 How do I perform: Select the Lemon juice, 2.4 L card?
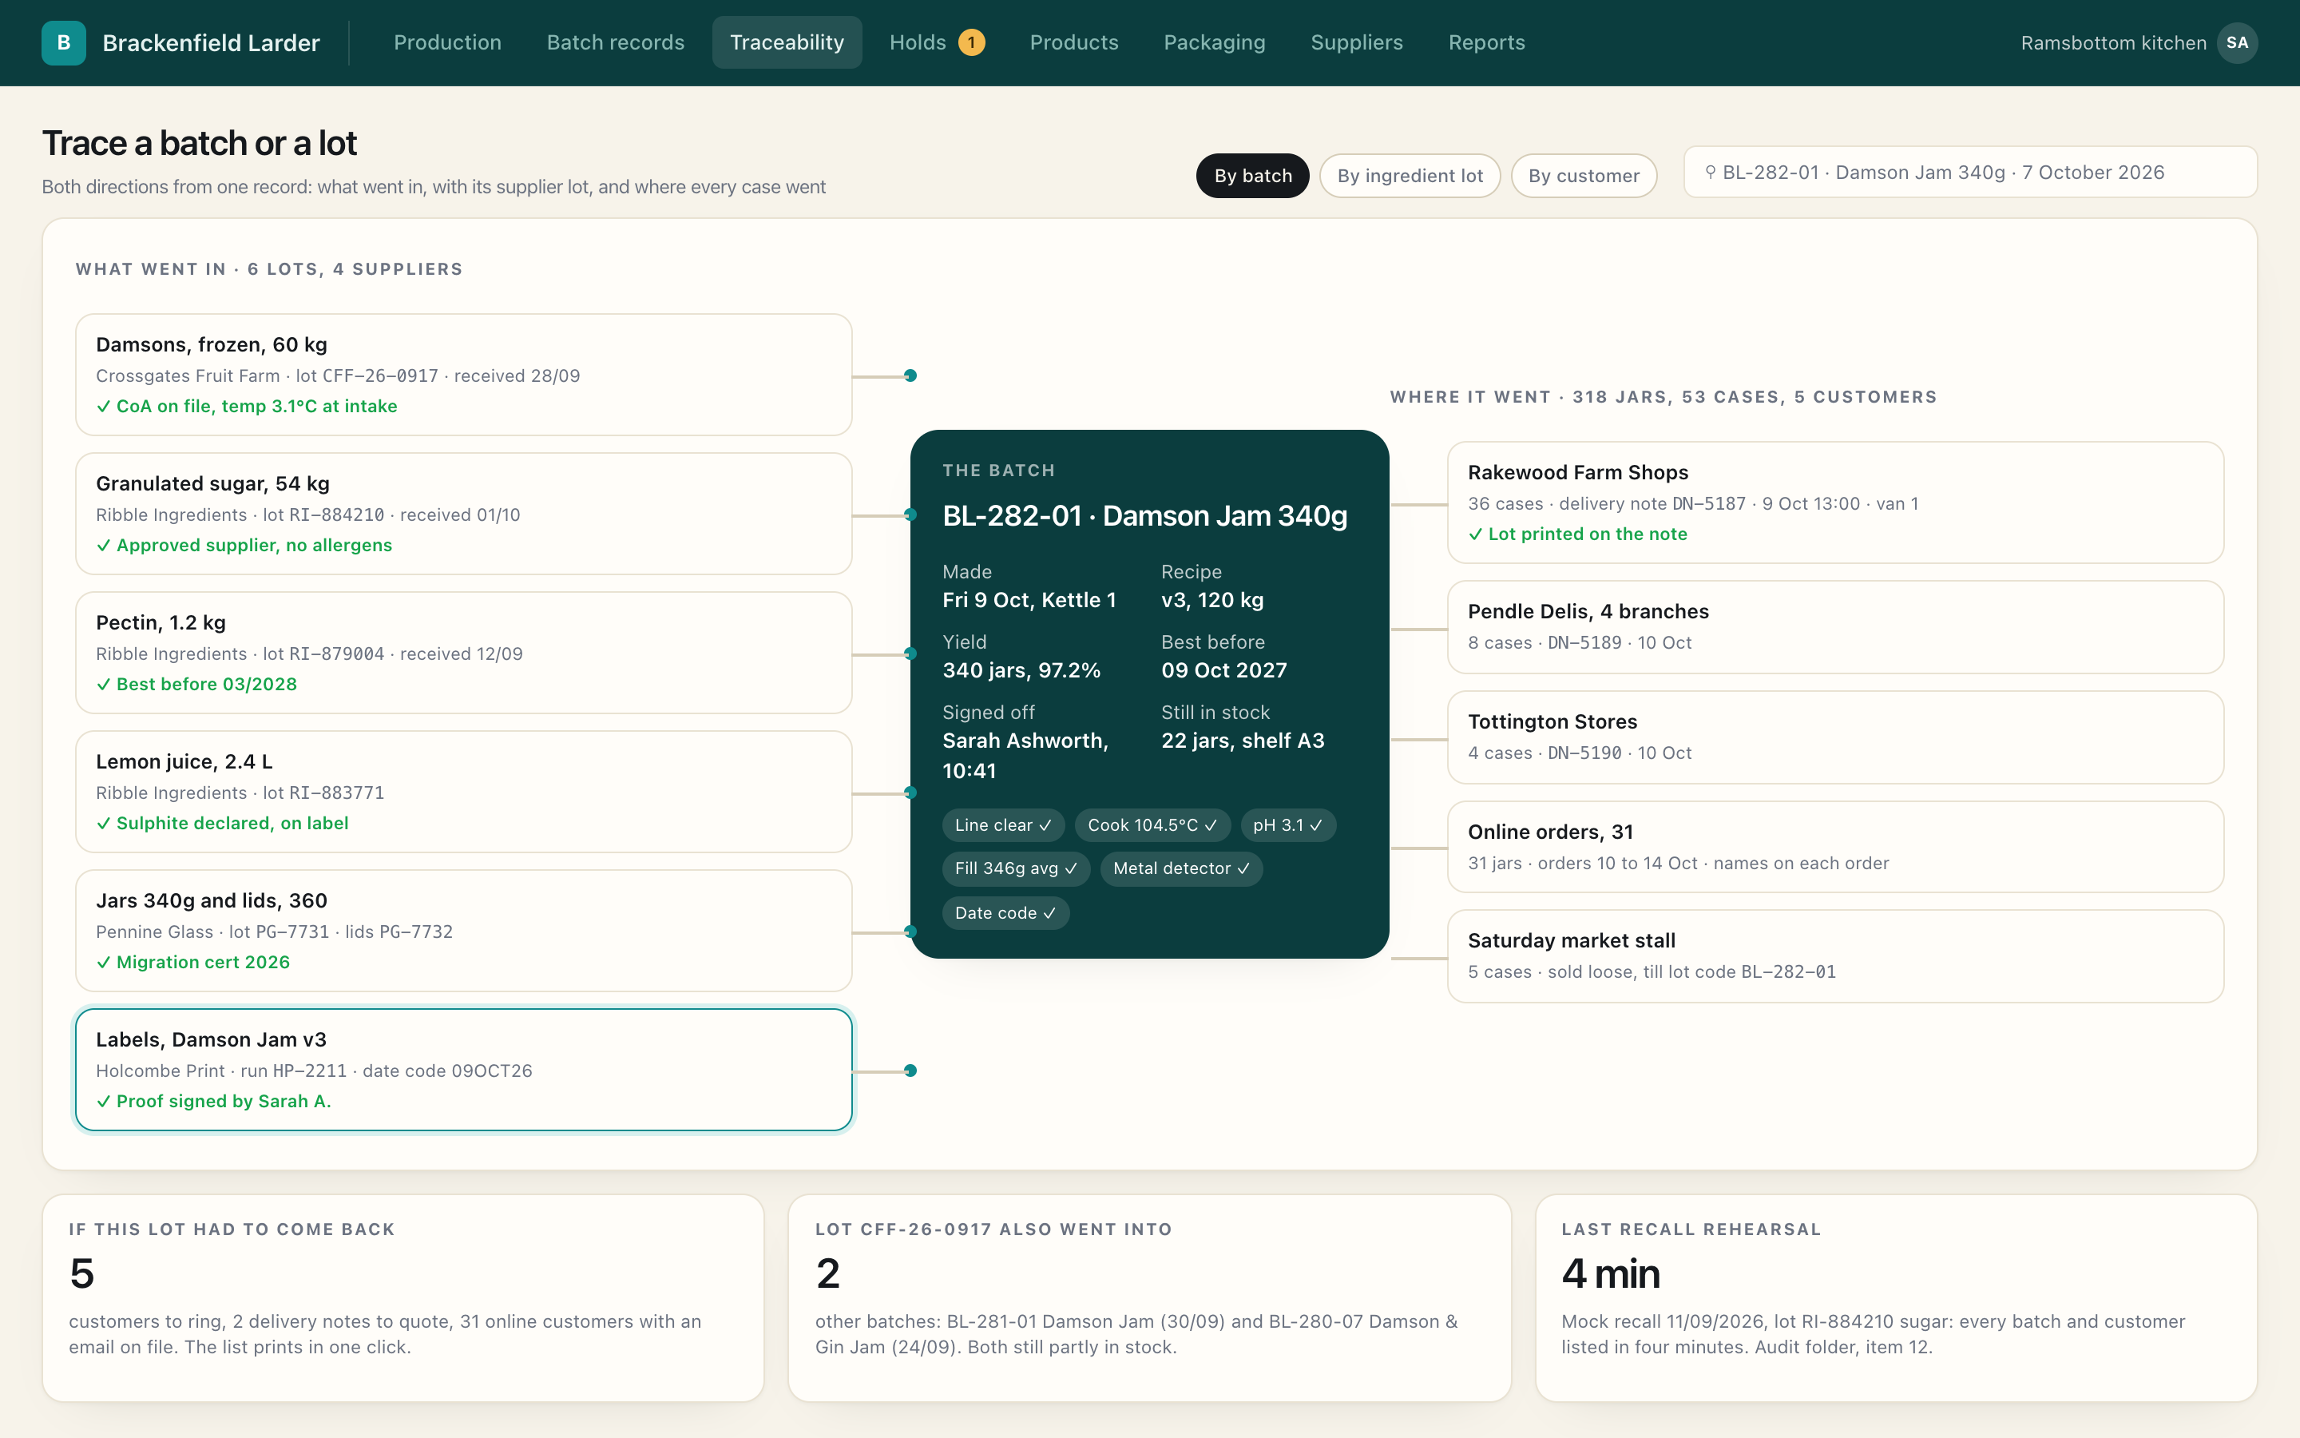(464, 791)
